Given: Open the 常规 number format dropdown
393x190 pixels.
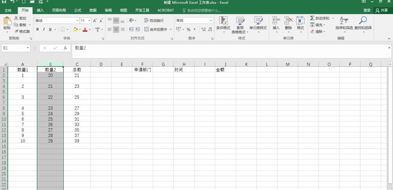Looking at the screenshot, I should coord(211,21).
